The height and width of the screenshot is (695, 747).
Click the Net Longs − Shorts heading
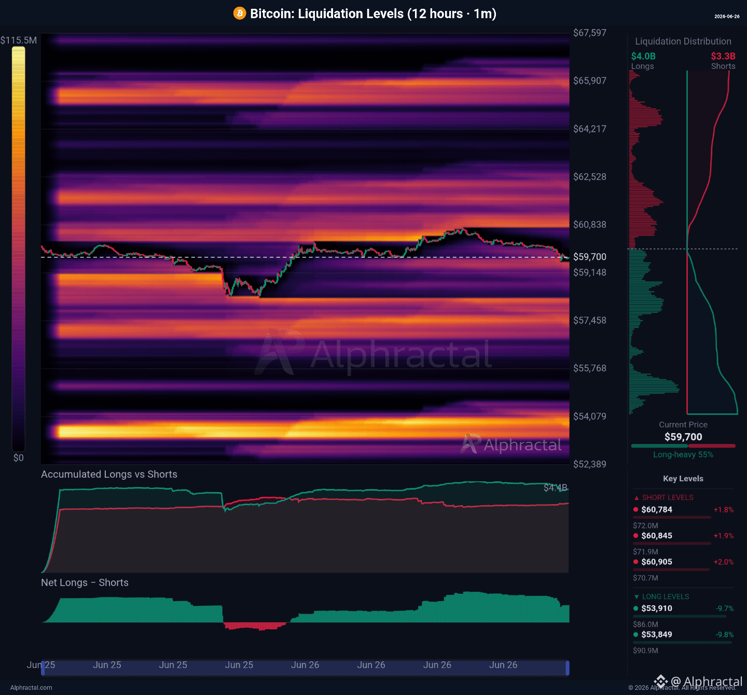pos(85,582)
